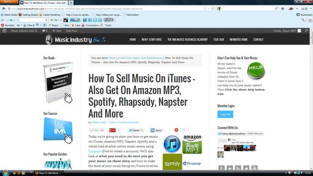Viewport: 313px width, 176px height.
Task: Open the Home breadcrumb link
Action: coord(113,58)
